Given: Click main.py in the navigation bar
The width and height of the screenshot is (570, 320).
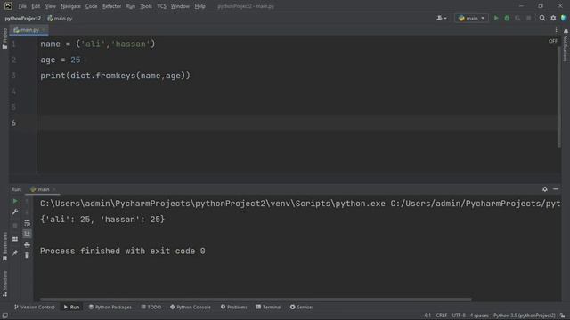Looking at the screenshot, I should click(60, 18).
